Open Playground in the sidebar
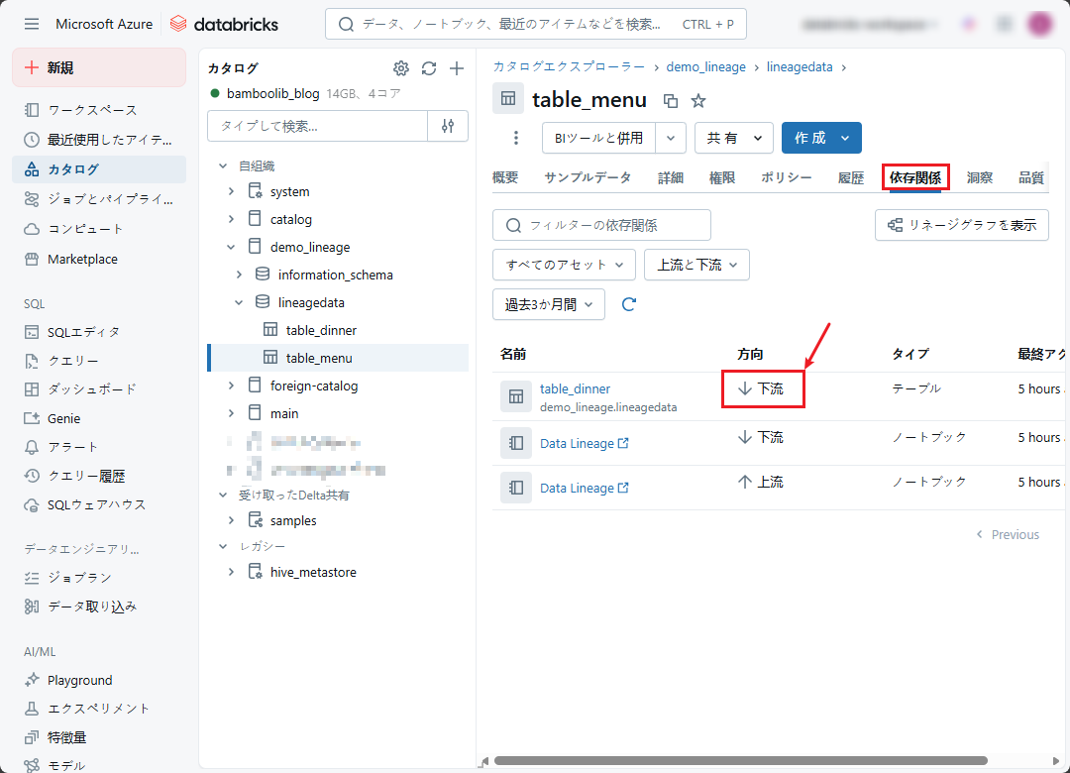This screenshot has height=773, width=1070. click(99, 680)
